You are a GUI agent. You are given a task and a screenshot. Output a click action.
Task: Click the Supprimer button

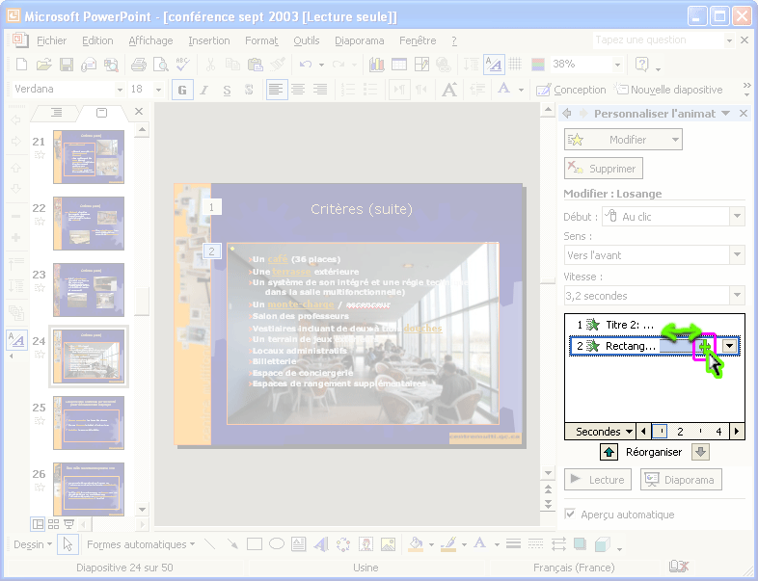[x=603, y=169]
